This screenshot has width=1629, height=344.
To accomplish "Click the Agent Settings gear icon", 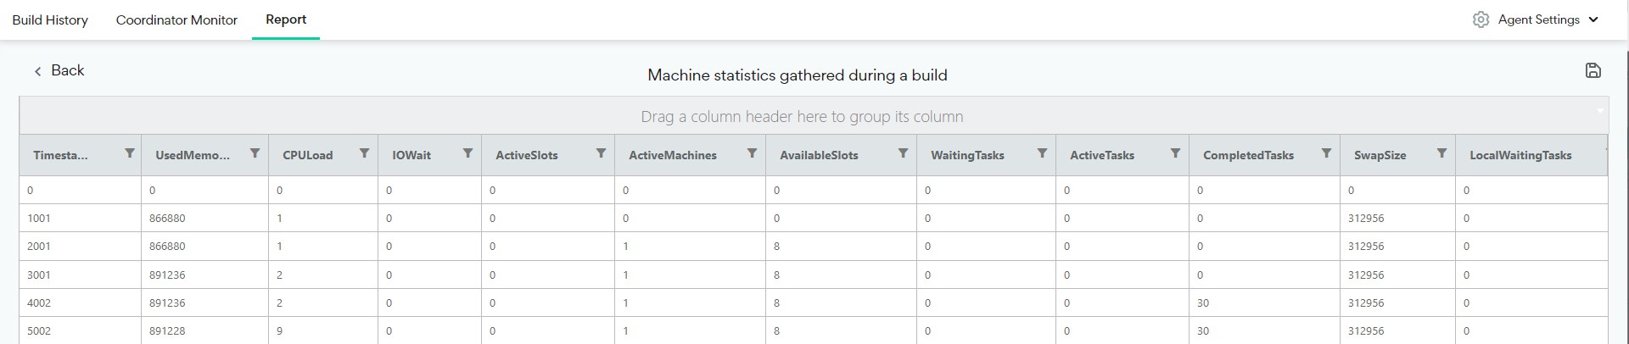I will pos(1481,19).
